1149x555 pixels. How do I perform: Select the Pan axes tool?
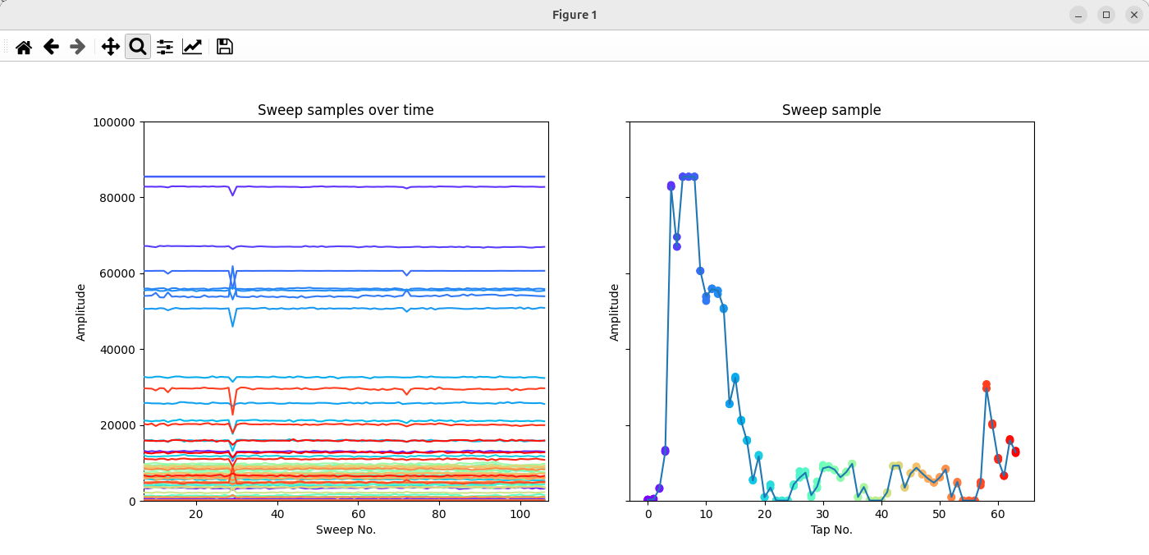click(110, 47)
